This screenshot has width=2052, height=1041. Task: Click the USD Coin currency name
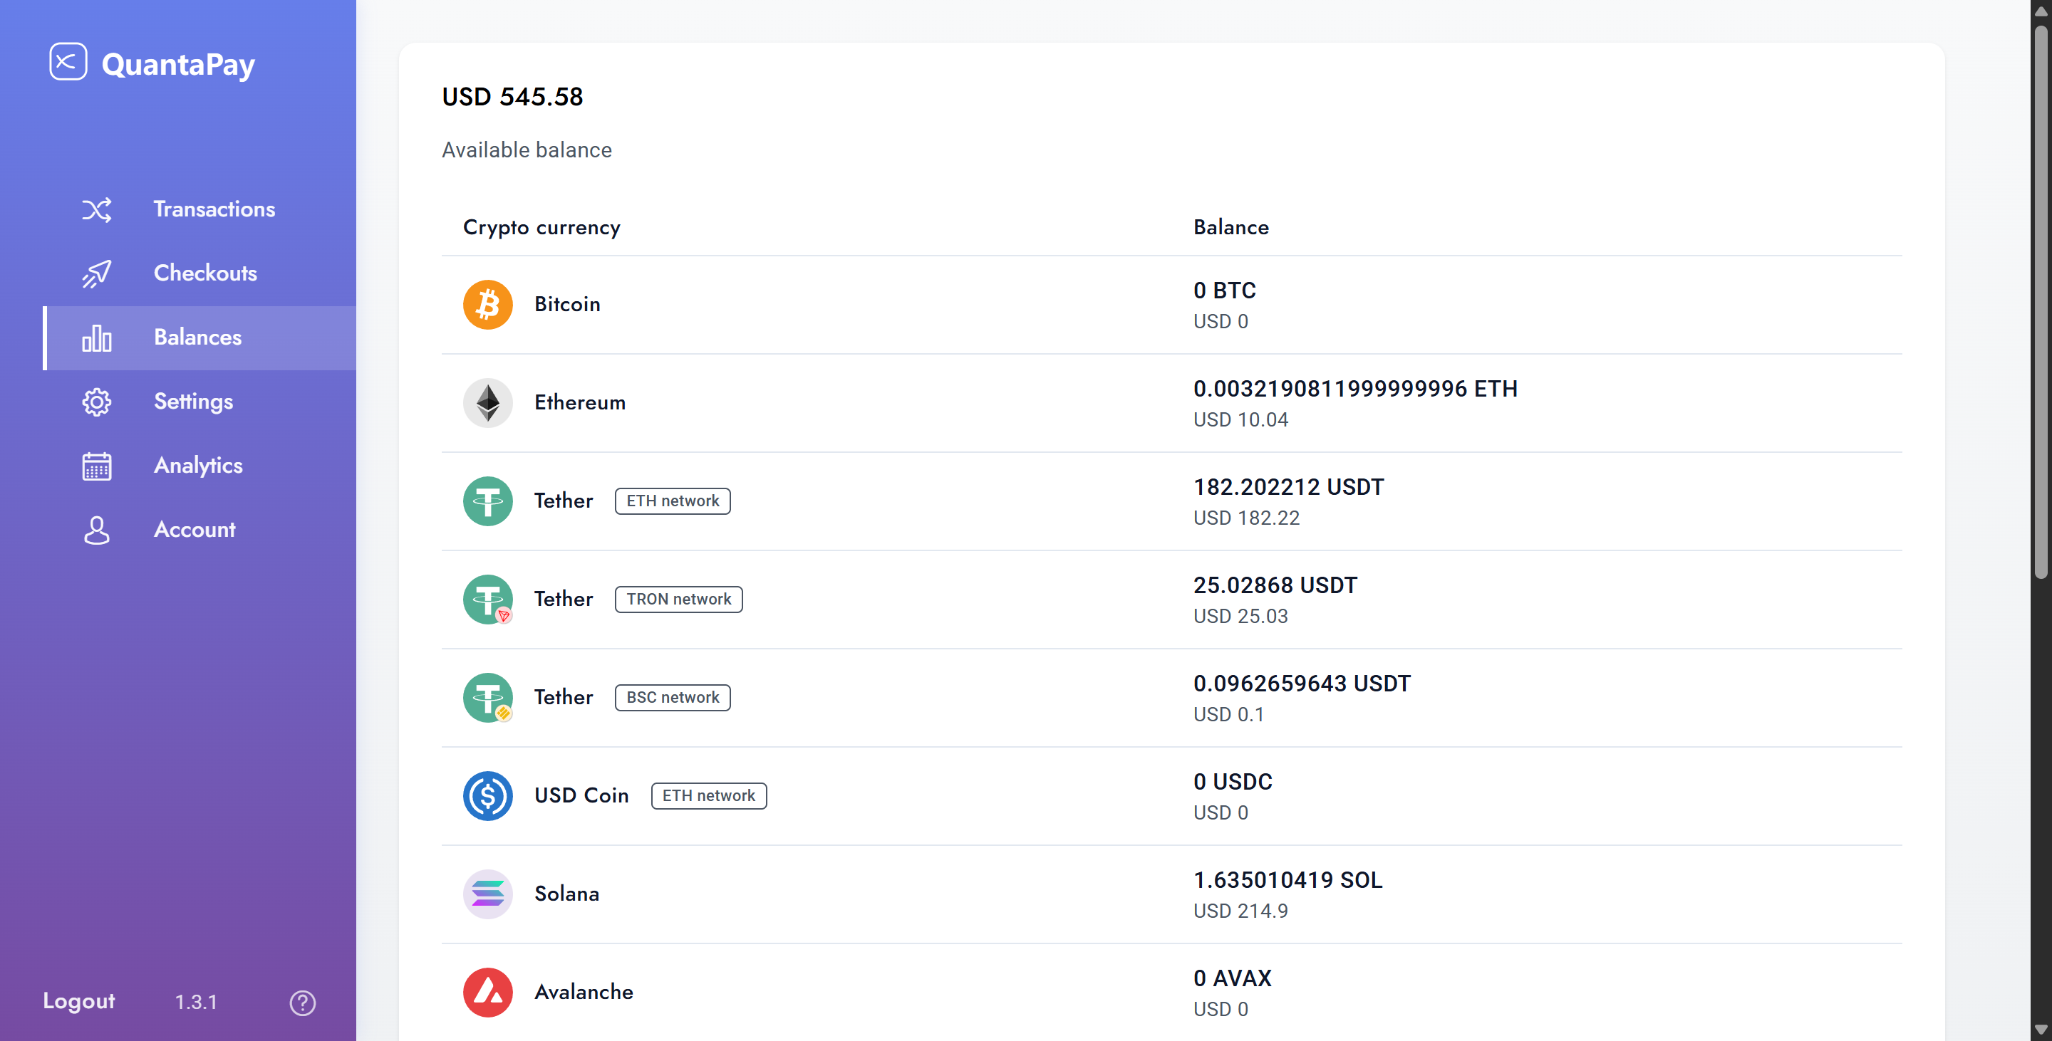pyautogui.click(x=581, y=796)
